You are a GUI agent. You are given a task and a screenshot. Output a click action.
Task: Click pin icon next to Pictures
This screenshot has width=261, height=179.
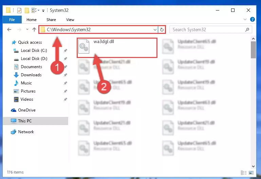tap(66, 91)
